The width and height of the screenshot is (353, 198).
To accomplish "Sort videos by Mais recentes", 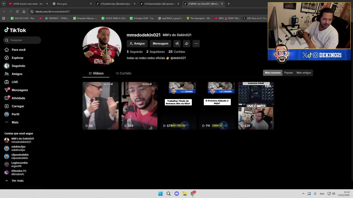I will click(x=273, y=73).
